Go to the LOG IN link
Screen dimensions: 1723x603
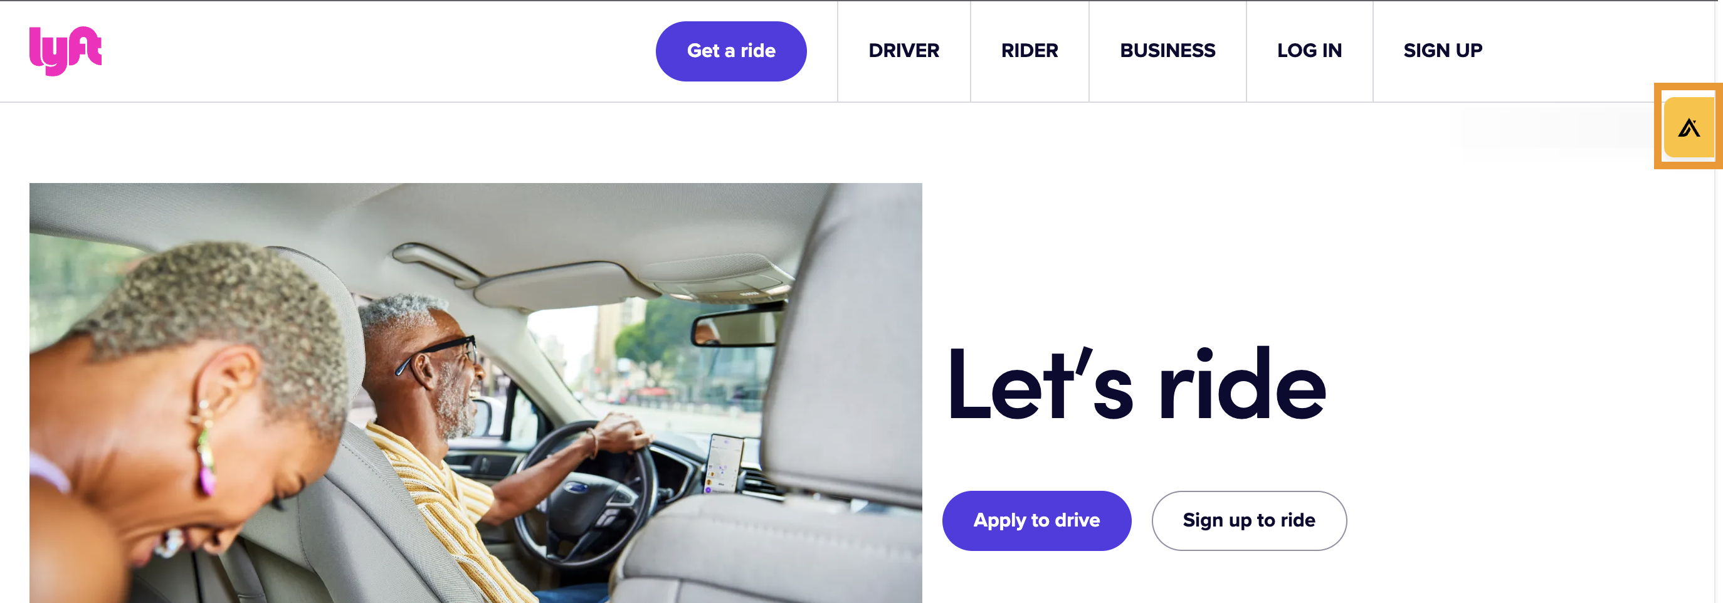[1309, 51]
